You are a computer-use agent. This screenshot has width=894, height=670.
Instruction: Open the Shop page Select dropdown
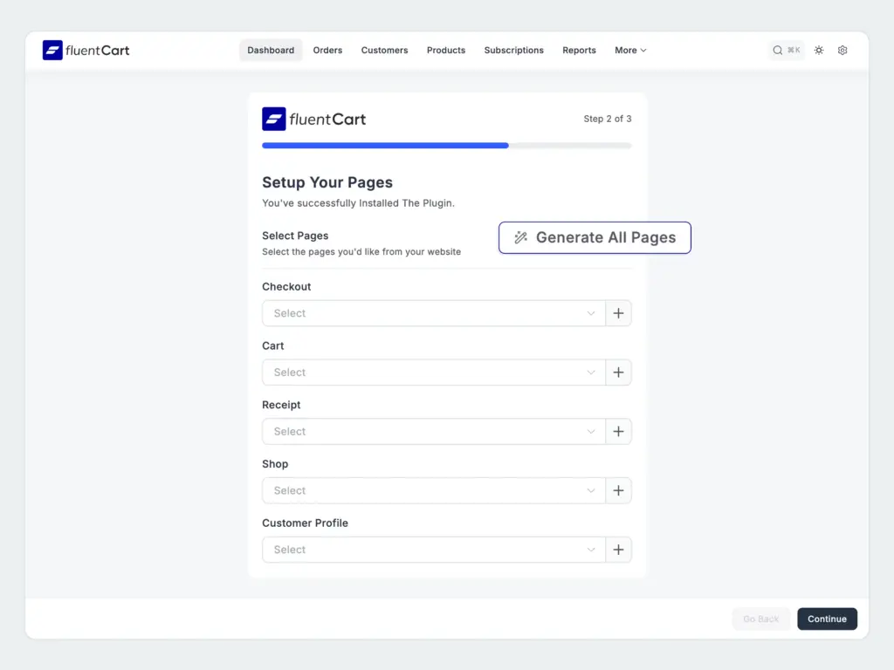coord(433,490)
